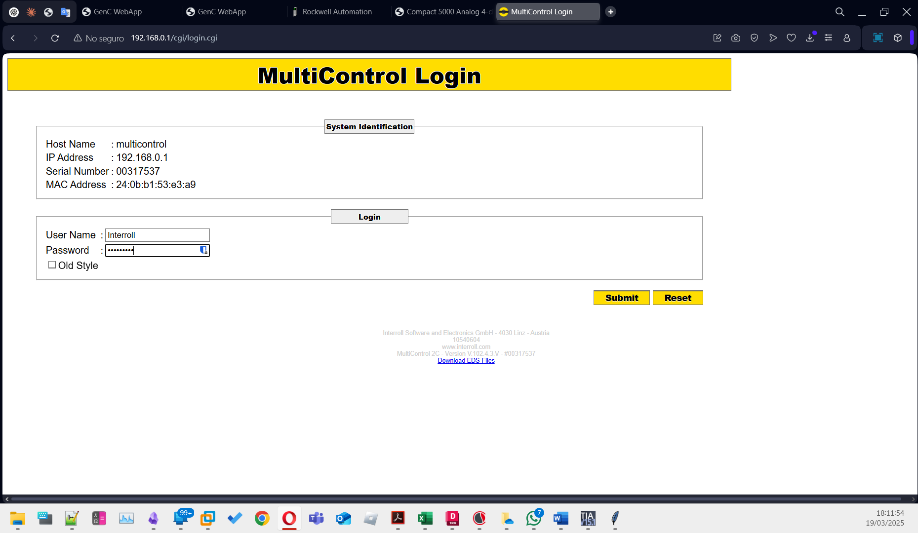Open Microsoft Teams from taskbar
918x533 pixels.
pos(317,518)
